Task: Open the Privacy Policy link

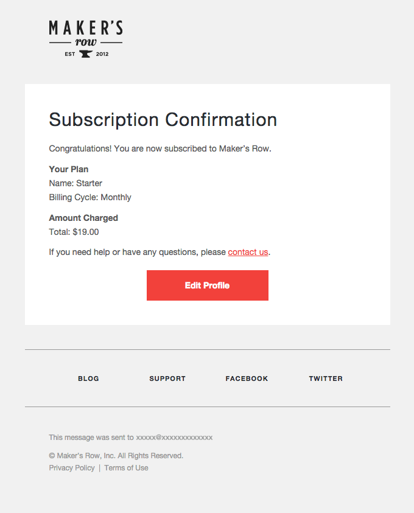Action: [72, 468]
